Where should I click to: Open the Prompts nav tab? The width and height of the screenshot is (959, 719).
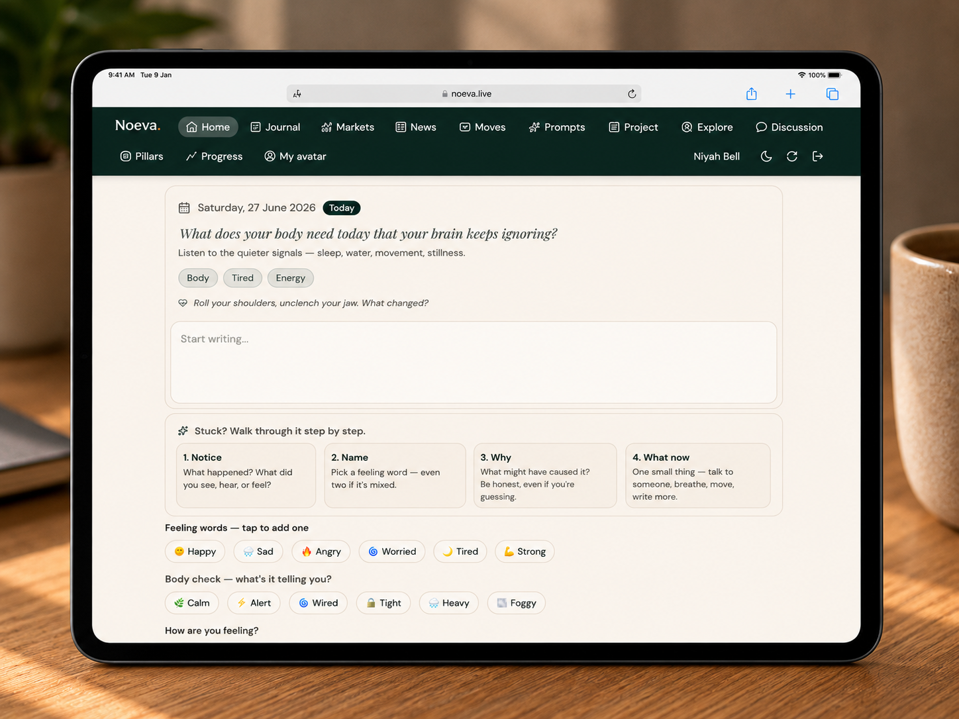[557, 127]
